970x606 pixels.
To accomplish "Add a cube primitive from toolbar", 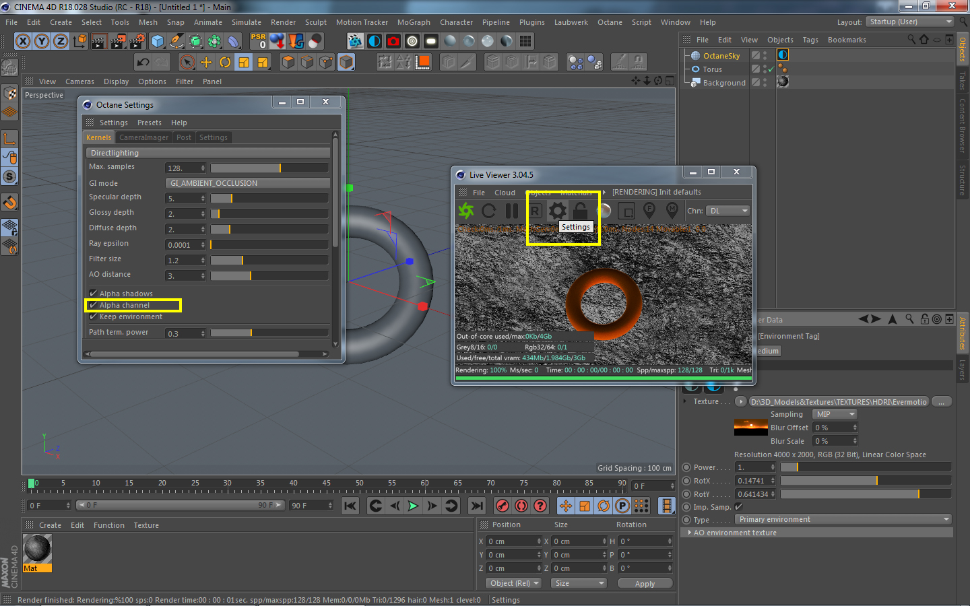I will tap(158, 41).
